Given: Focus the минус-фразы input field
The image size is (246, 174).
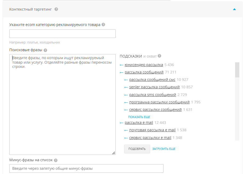Looking at the screenshot, I should (x=86, y=168).
